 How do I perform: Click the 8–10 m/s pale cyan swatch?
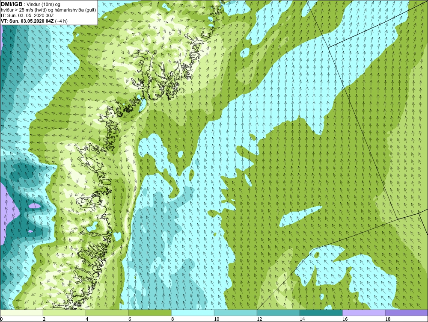(193, 313)
